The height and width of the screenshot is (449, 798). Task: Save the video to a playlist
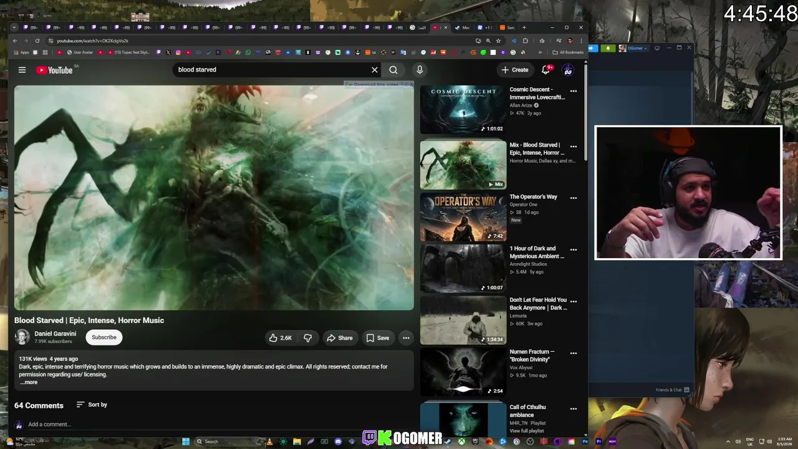tap(378, 338)
